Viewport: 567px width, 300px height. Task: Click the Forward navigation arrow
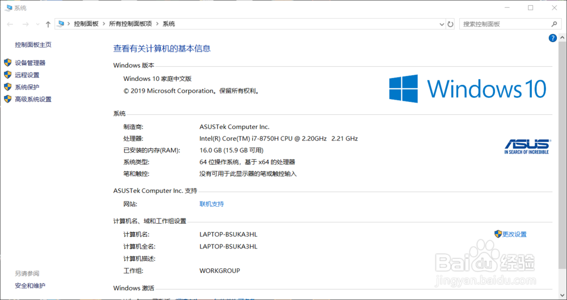26,24
